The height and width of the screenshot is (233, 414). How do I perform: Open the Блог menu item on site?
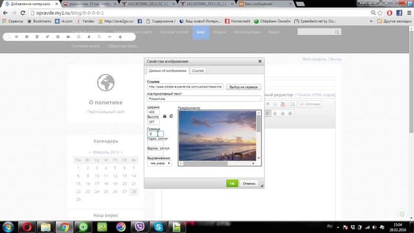pos(201,32)
